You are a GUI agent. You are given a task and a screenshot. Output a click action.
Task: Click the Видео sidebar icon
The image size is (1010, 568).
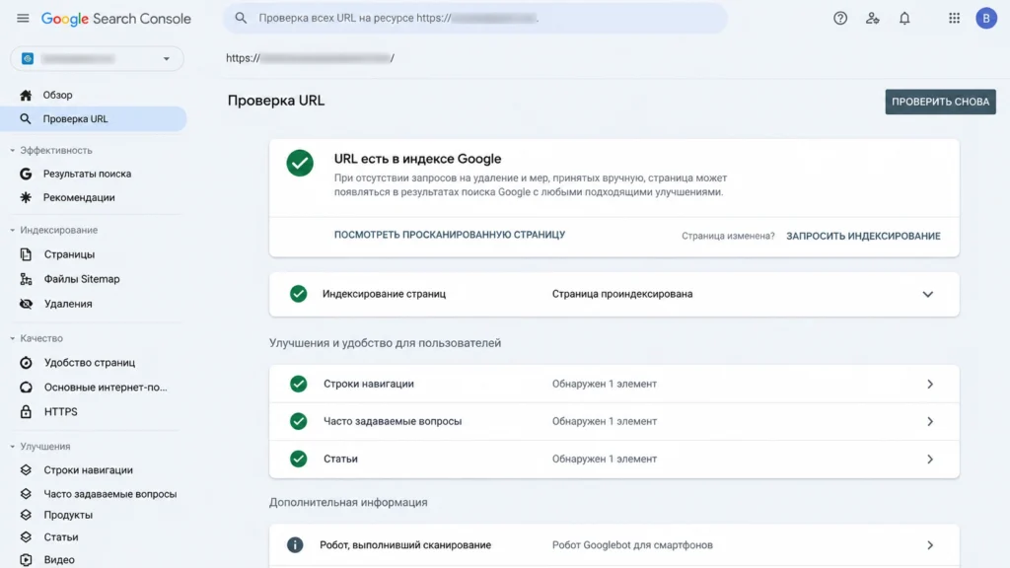point(26,560)
